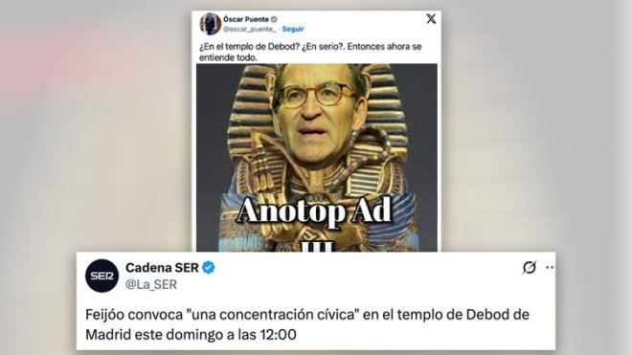Screen dimensions: 632x355
Task: Open the @oscar_puente_ handle
Action: [x=250, y=29]
